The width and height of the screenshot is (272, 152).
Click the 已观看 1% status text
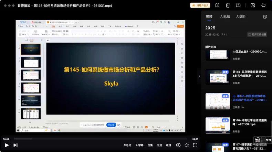coord(238,107)
